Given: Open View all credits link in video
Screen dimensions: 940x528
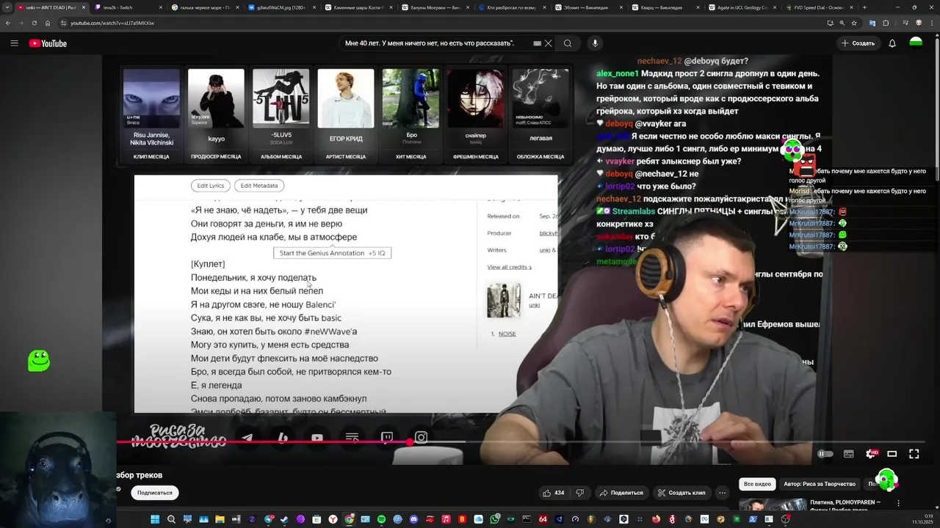Looking at the screenshot, I should pyautogui.click(x=509, y=267).
